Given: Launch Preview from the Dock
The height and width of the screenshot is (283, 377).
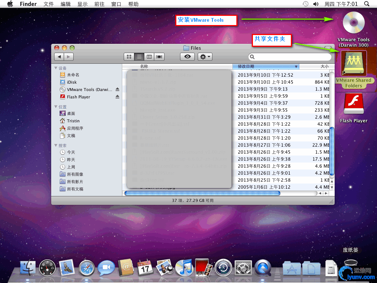Looking at the screenshot, I should [165, 268].
